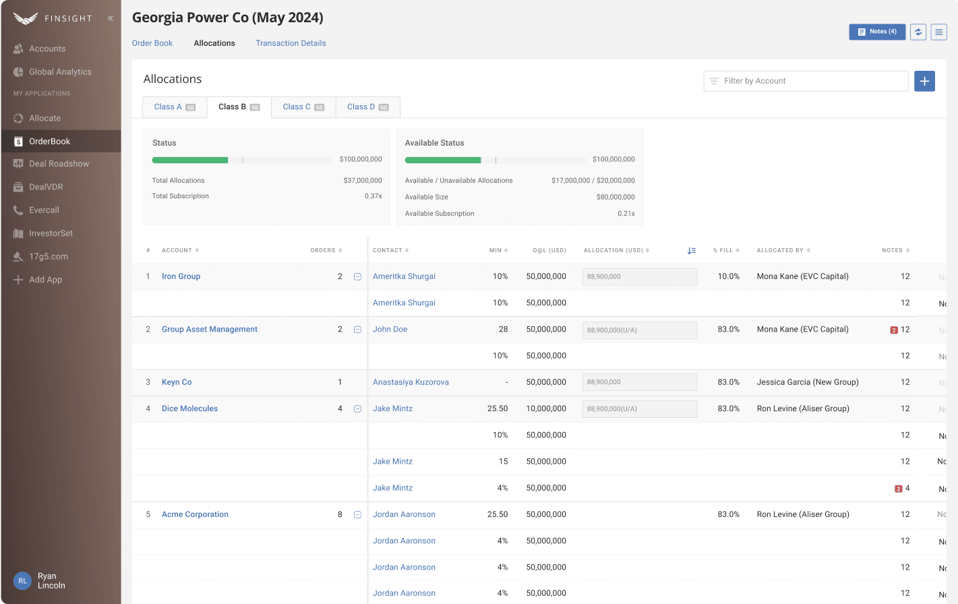The image size is (958, 604).
Task: Open the Transaction Details tab
Action: (291, 43)
